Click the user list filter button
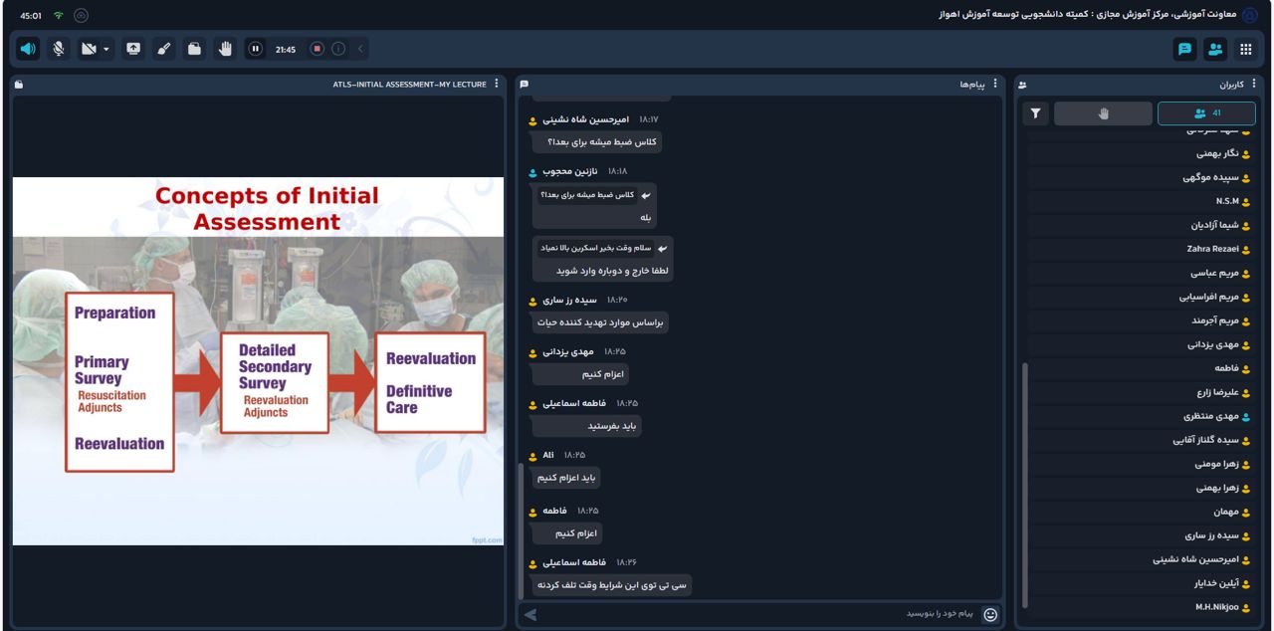Viewport: 1274px width, 631px height. pyautogui.click(x=1035, y=113)
